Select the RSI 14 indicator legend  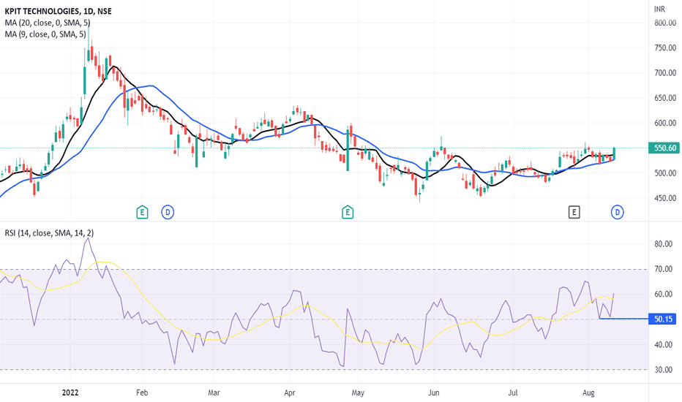pyautogui.click(x=49, y=233)
